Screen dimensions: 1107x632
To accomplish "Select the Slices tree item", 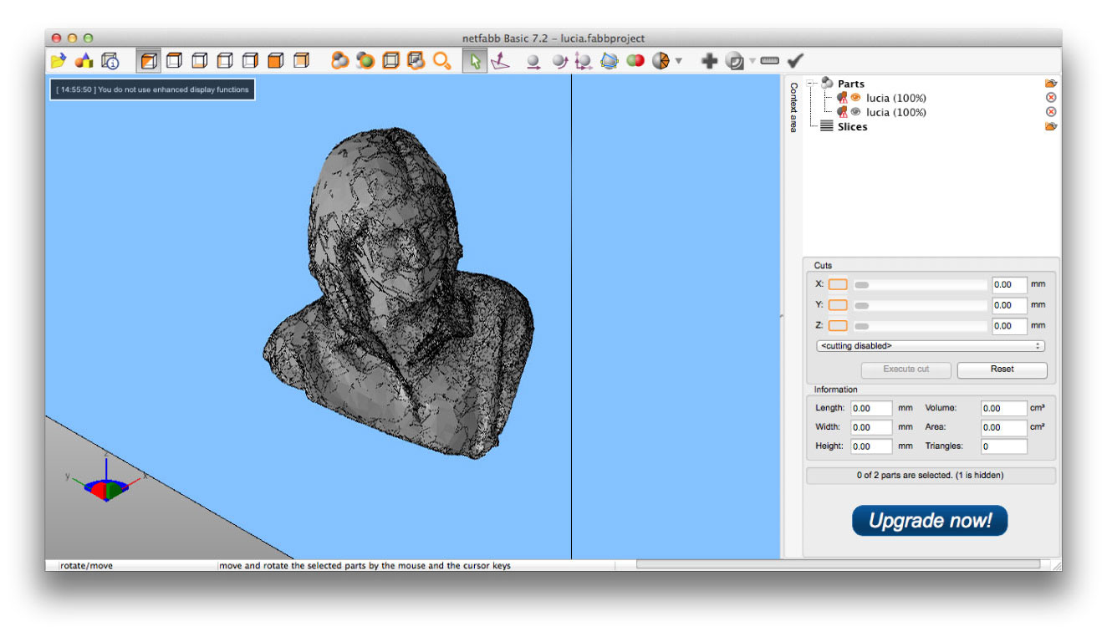I will click(x=851, y=127).
